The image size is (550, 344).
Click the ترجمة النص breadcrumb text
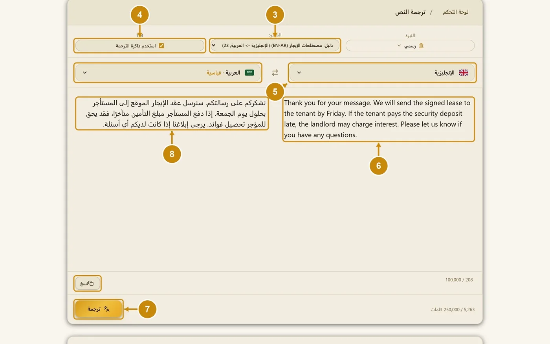(x=410, y=12)
